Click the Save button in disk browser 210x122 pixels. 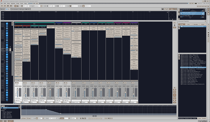point(200,118)
